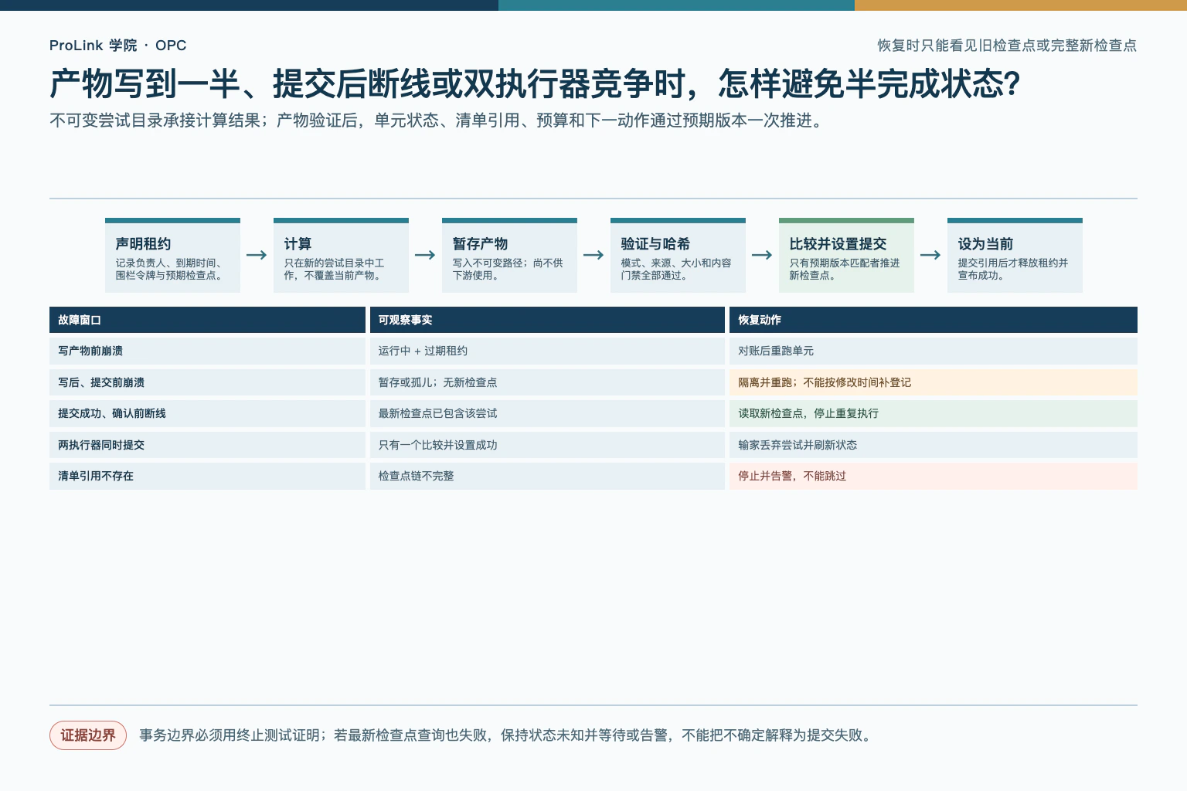Select the 提交成功、确认前断线 cell
Screen dimensions: 1187x791
point(207,413)
